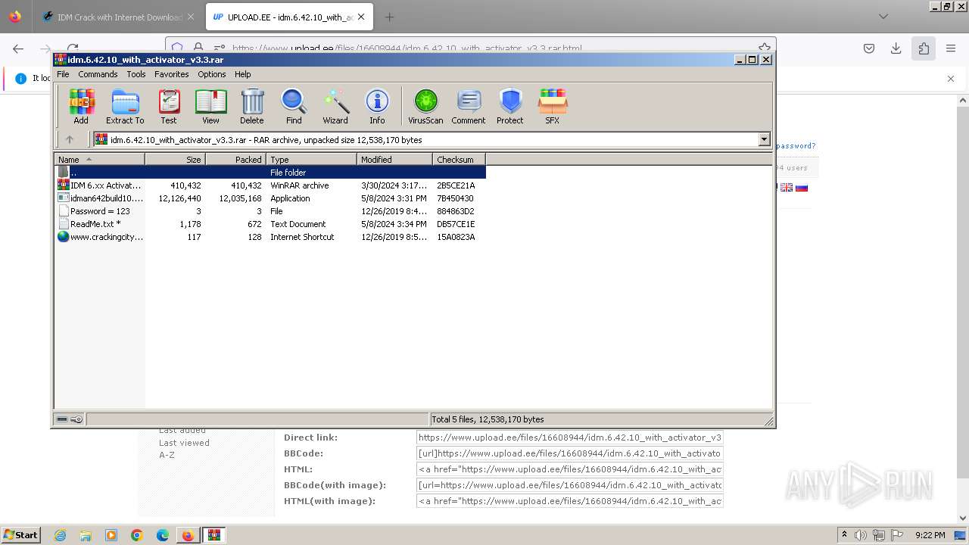
Task: Dismiss the Firefox notification bar
Action: [951, 78]
